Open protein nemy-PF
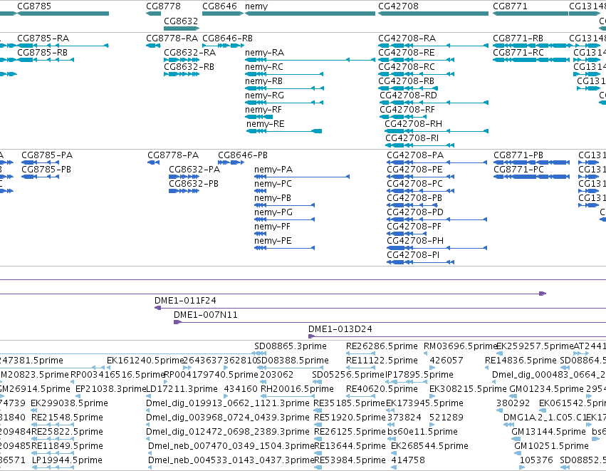The height and width of the screenshot is (471, 606). click(x=261, y=234)
